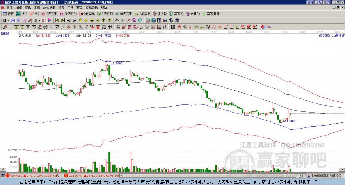
Task: Click the Md=13.6109 value
Action: tap(83, 35)
